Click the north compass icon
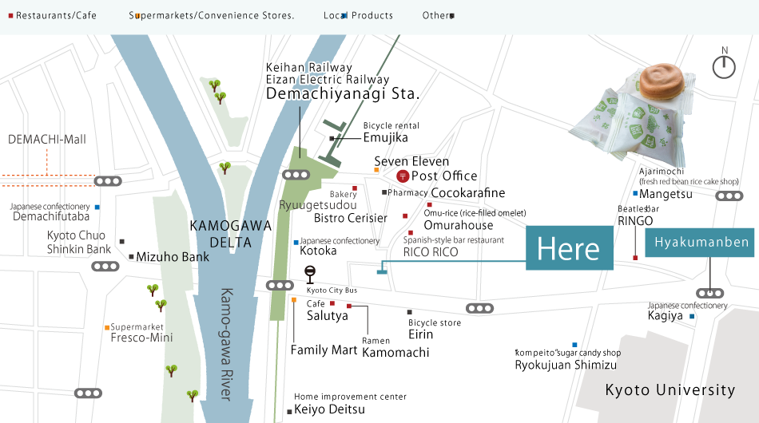 (x=724, y=64)
